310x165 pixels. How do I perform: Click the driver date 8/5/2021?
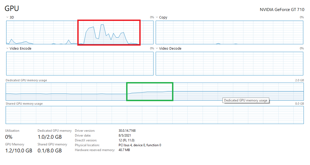[x=124, y=135]
